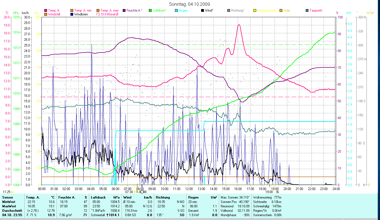Image resolution: width=380 pixels, height=220 pixels.
Task: Toggle the Feuchte A. purple legend box
Action: [x=124, y=11]
